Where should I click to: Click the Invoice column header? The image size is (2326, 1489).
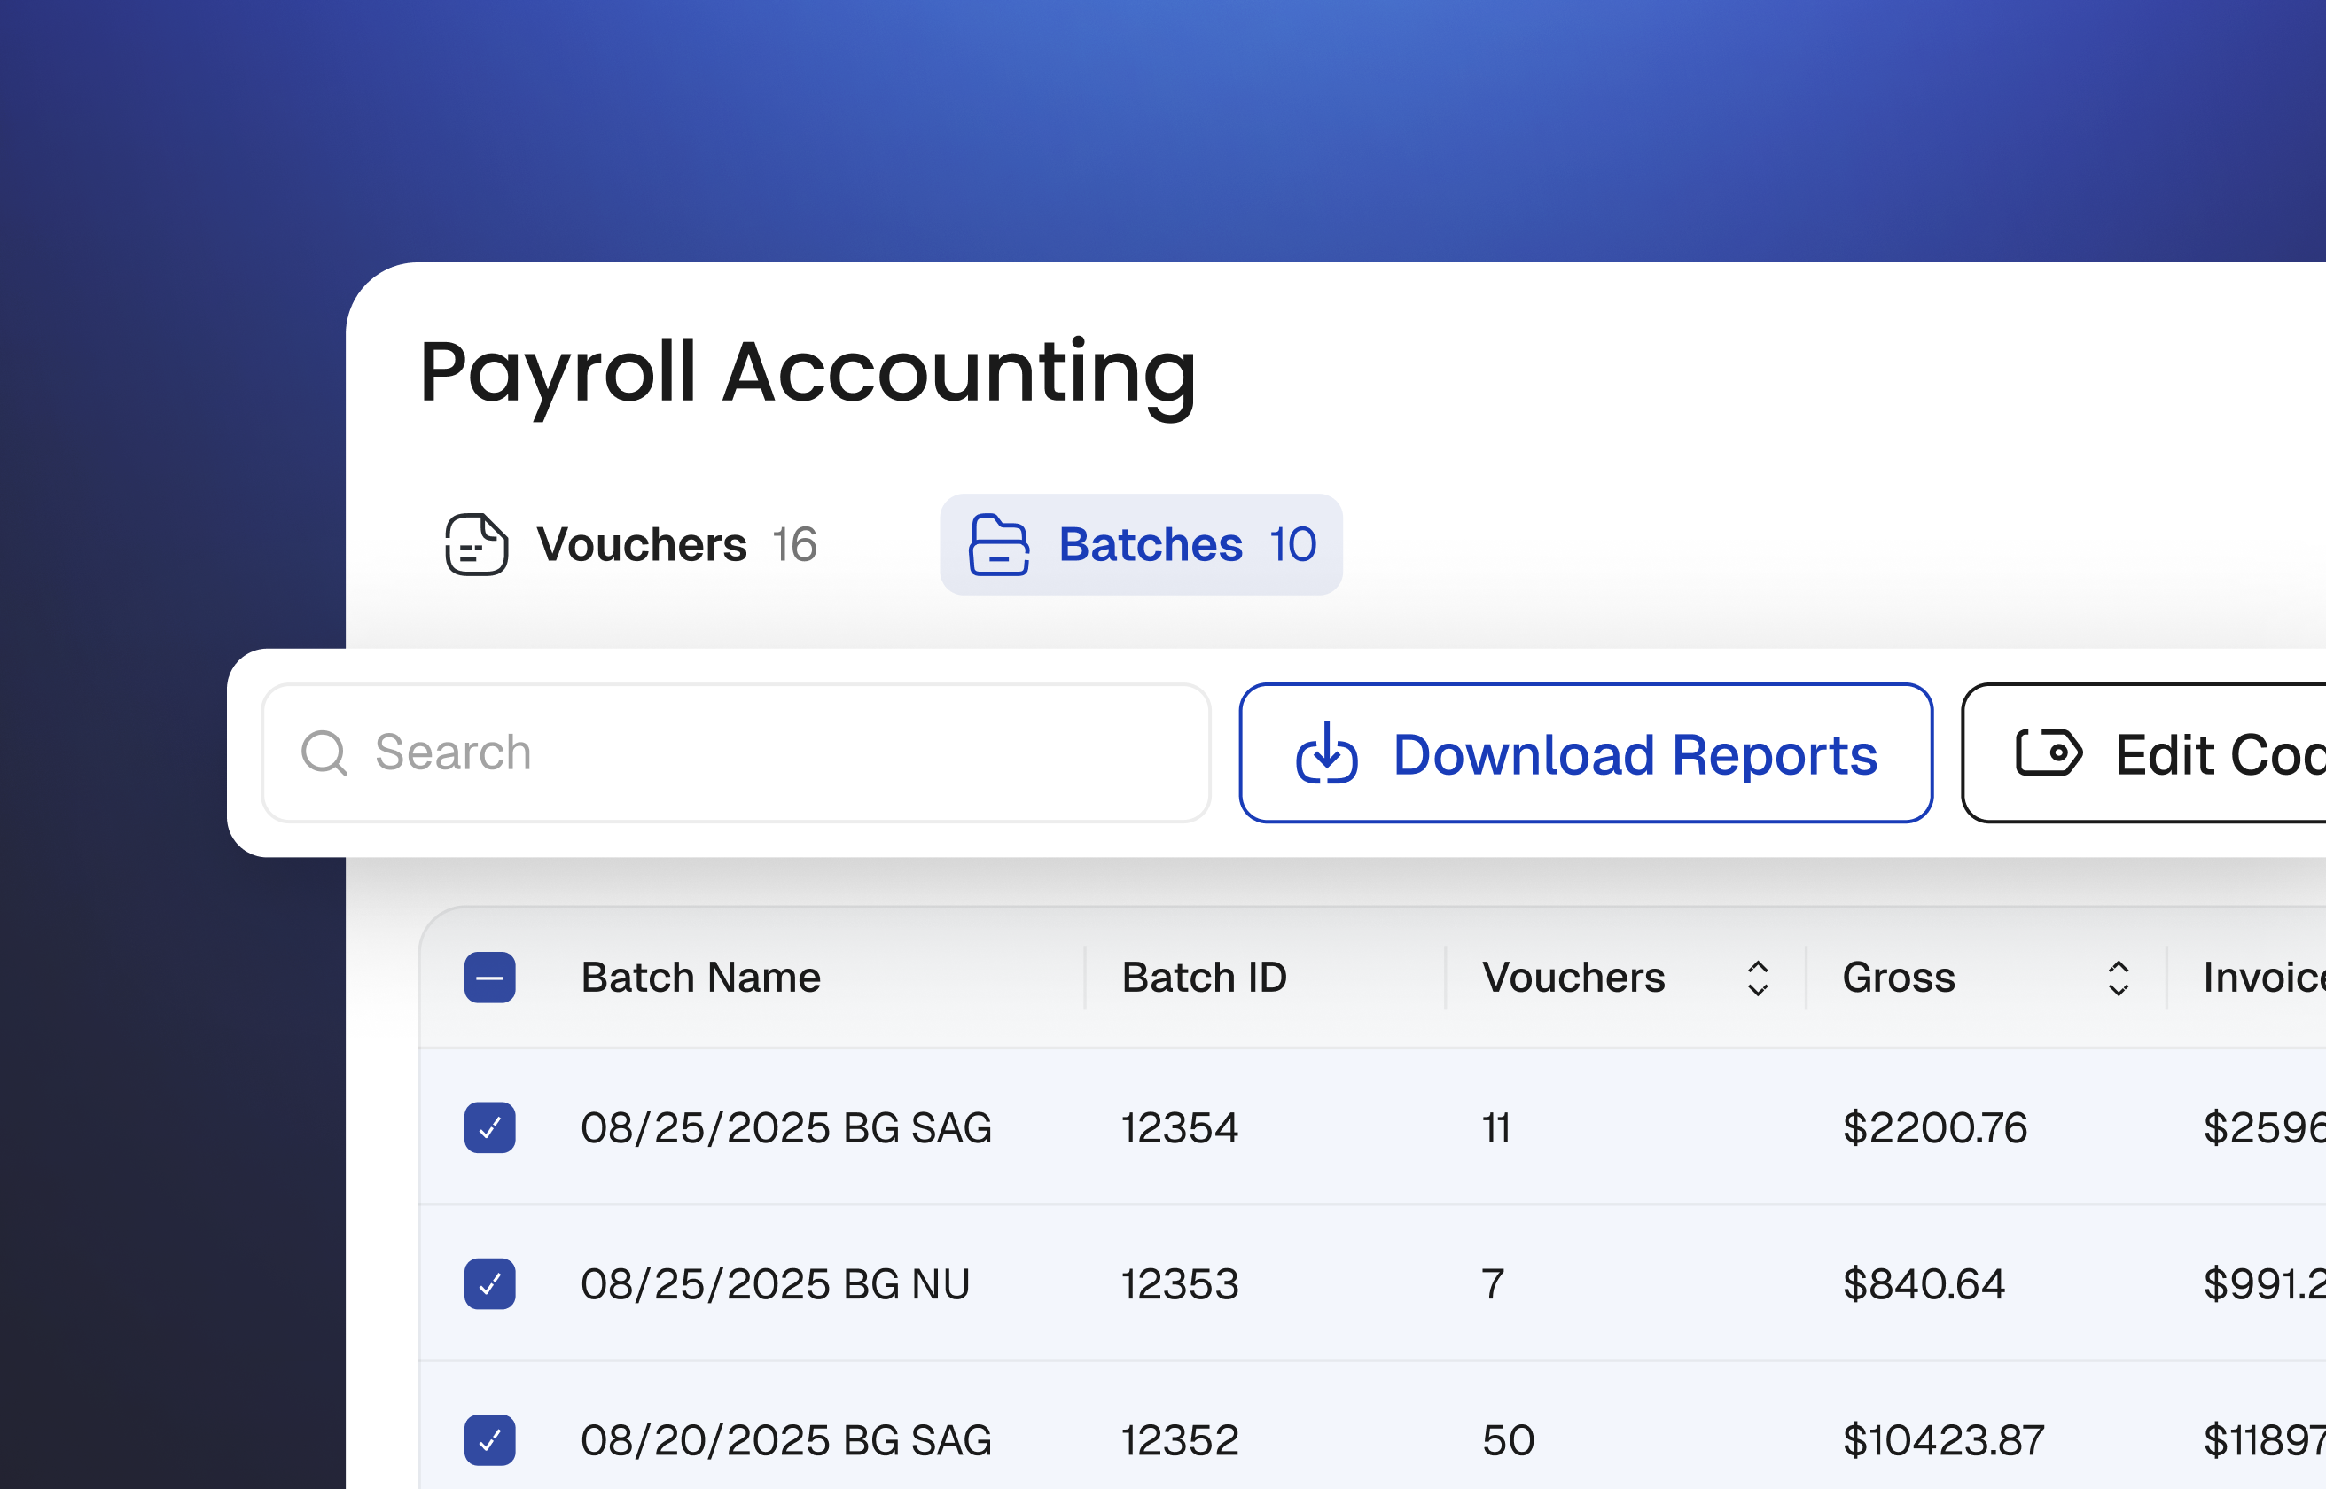pyautogui.click(x=2264, y=978)
